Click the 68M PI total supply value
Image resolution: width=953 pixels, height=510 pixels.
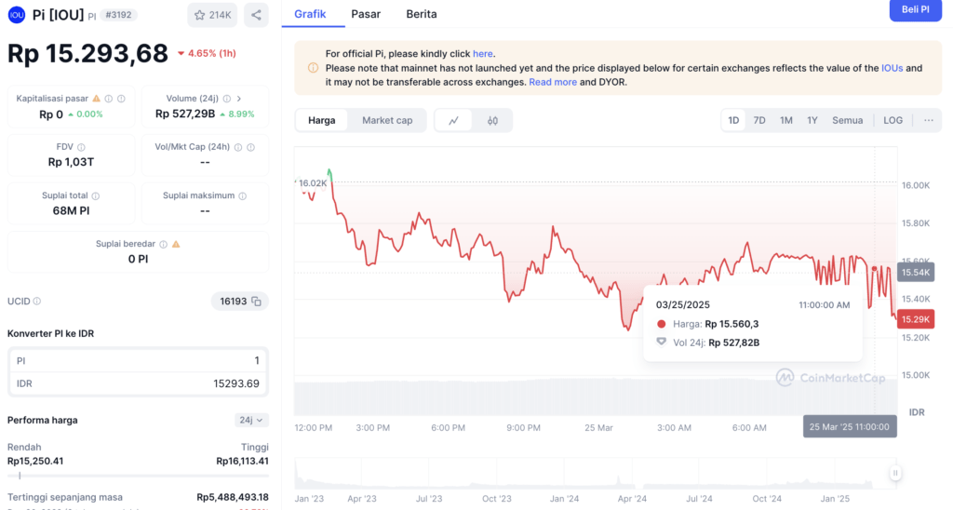pos(71,211)
